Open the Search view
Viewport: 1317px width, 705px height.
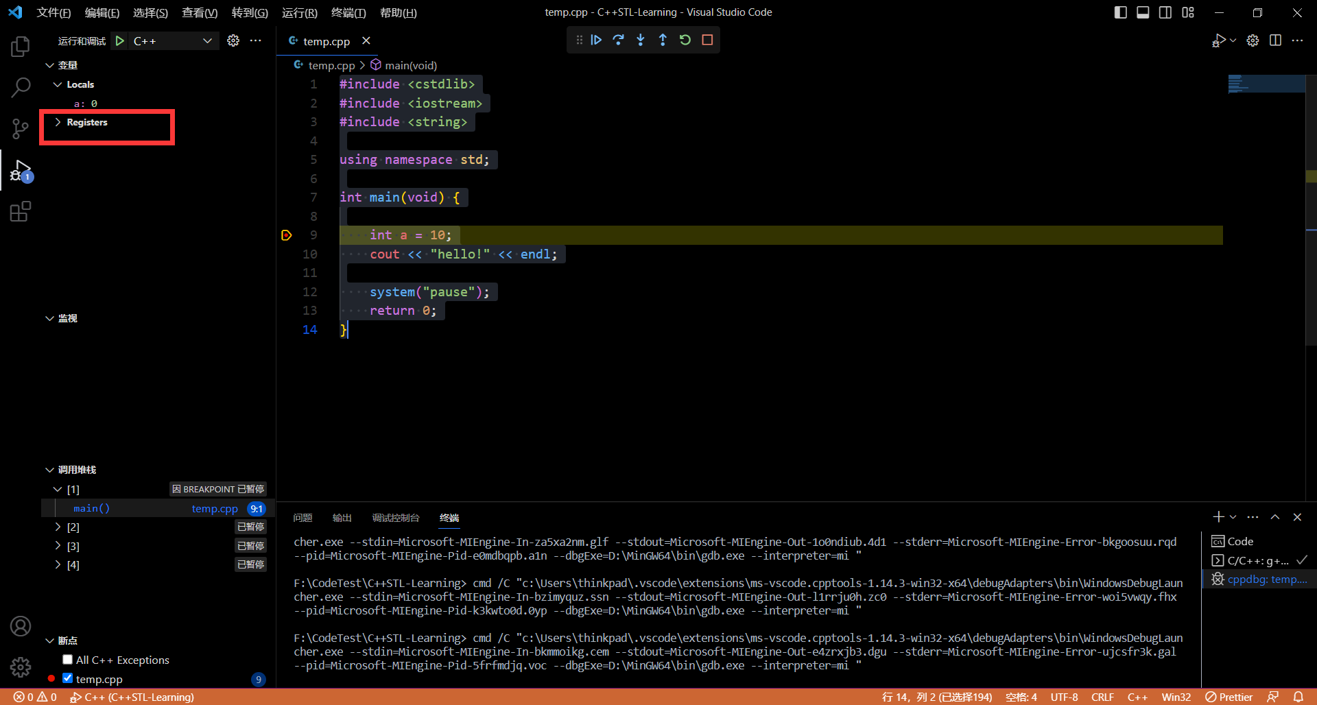20,88
